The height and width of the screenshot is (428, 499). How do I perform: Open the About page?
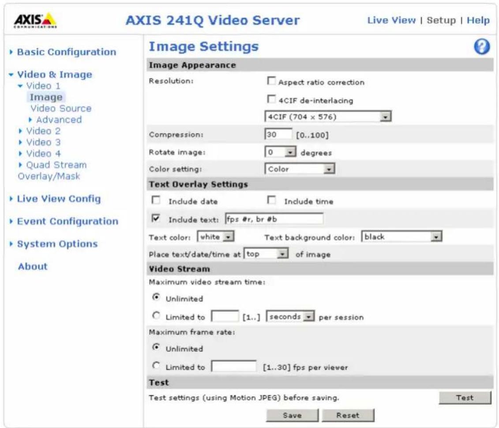point(33,267)
